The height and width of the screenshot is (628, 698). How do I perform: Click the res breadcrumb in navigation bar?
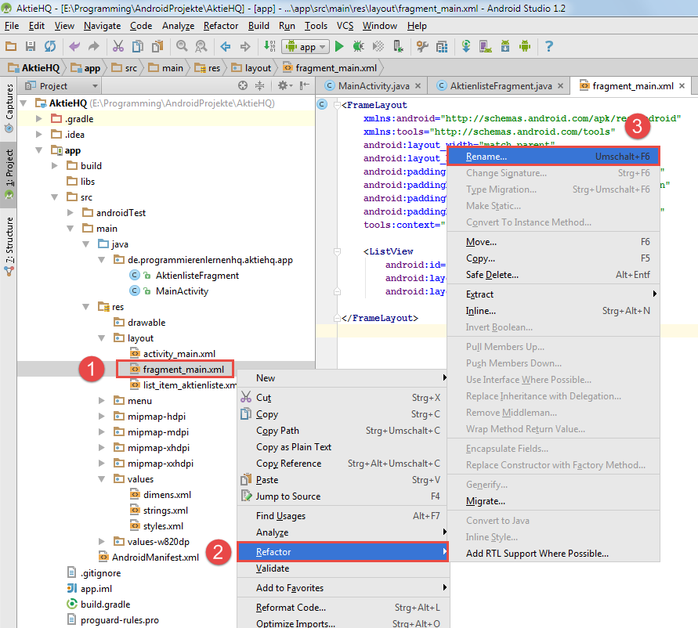click(x=208, y=68)
